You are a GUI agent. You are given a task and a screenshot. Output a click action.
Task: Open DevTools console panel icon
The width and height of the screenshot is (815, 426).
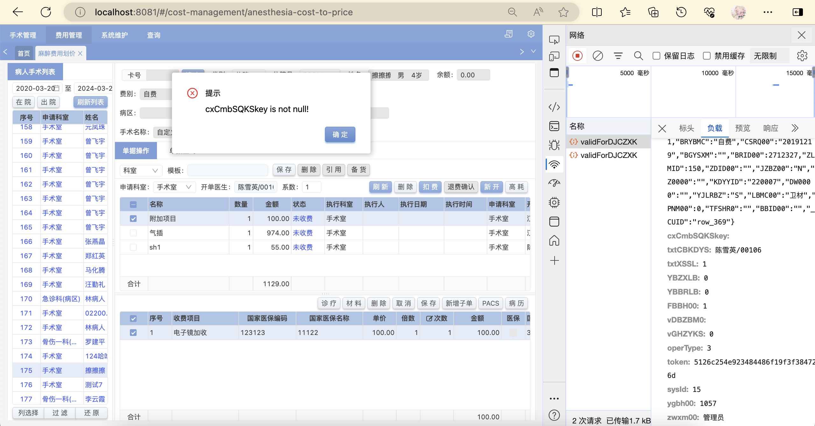(554, 126)
